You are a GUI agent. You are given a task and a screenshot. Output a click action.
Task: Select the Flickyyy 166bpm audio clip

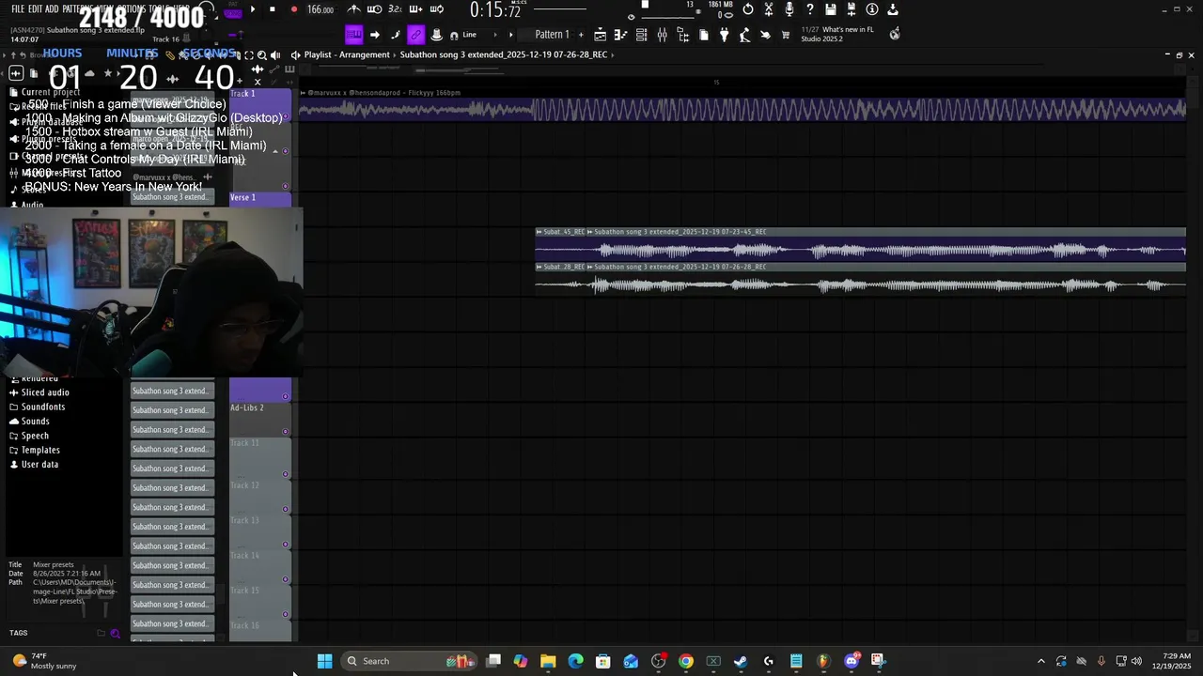click(742, 105)
